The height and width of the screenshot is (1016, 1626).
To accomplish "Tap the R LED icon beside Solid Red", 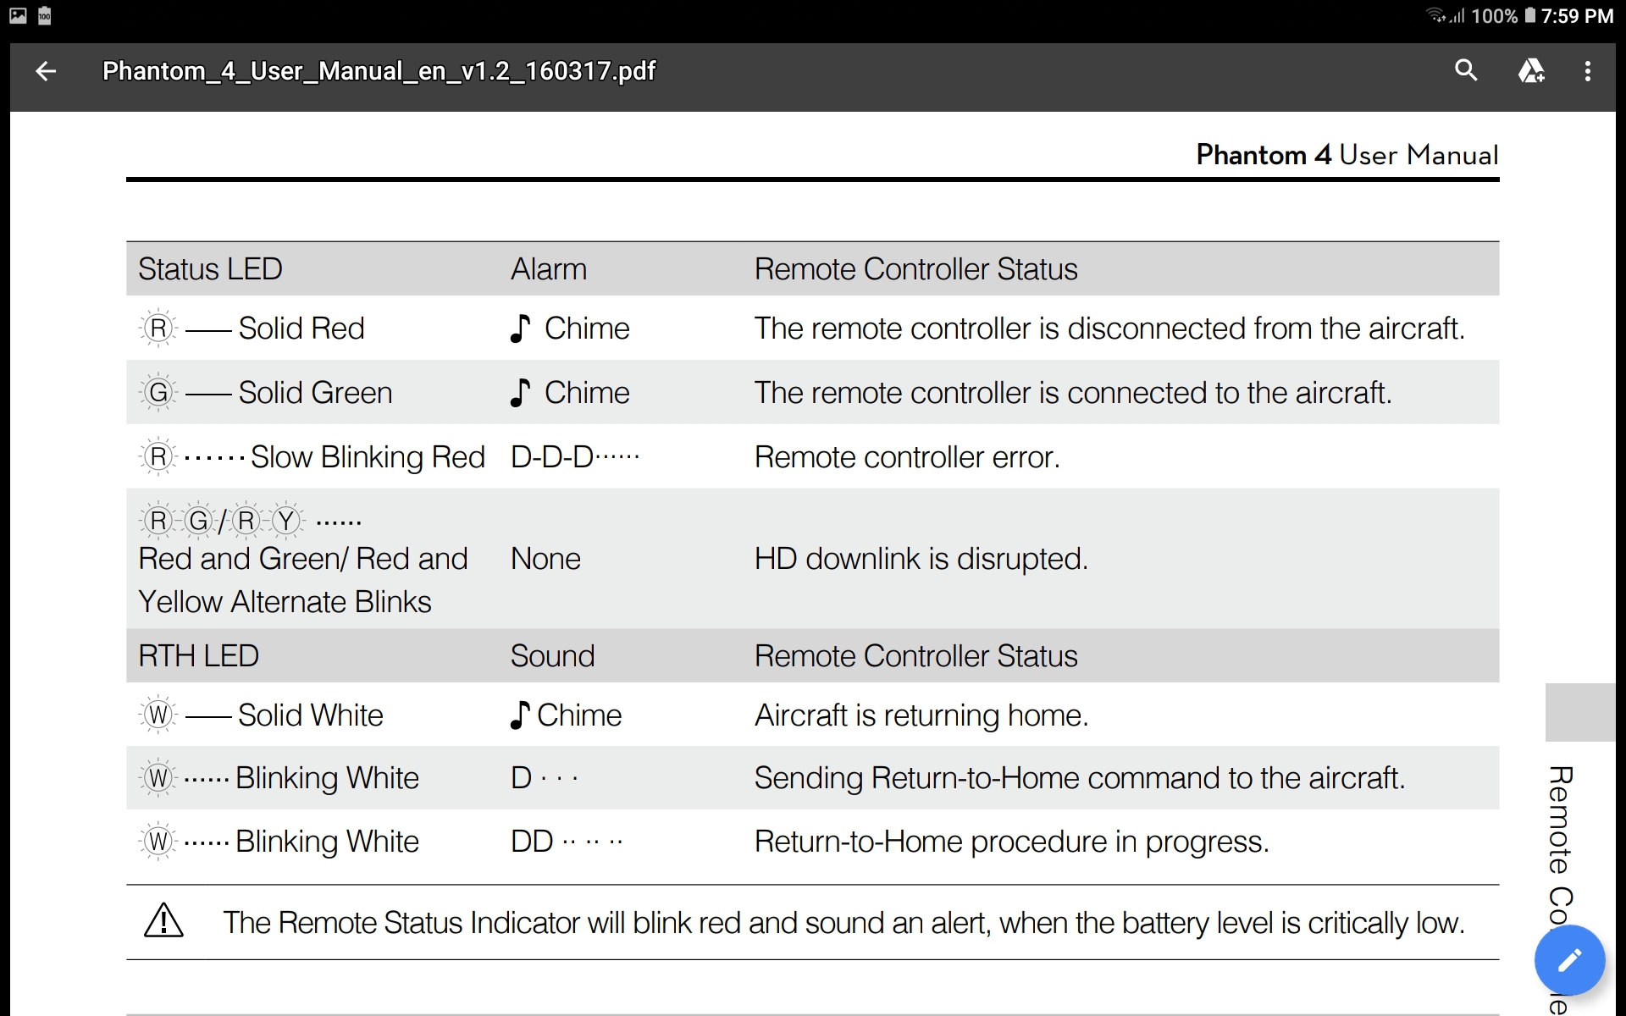I will pyautogui.click(x=158, y=328).
